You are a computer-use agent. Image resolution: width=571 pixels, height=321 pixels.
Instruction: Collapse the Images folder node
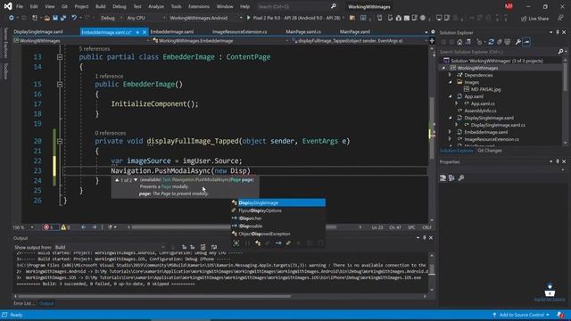pos(450,82)
